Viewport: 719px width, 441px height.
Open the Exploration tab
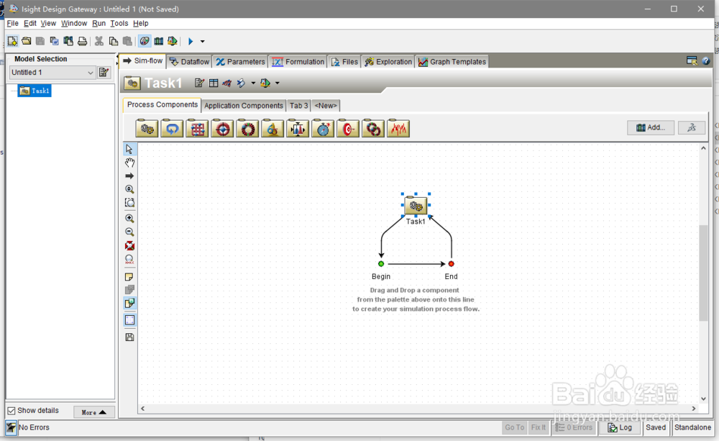tap(388, 61)
